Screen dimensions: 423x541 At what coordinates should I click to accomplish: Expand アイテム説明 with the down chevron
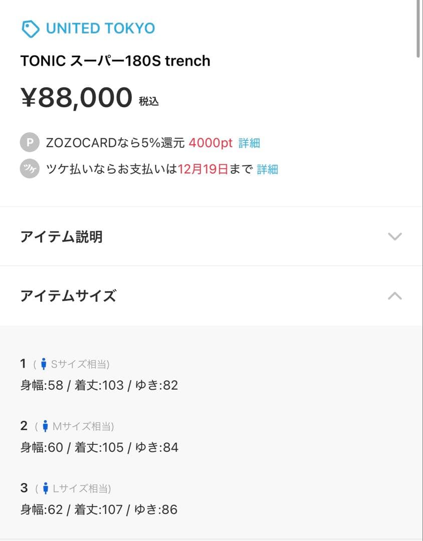395,236
